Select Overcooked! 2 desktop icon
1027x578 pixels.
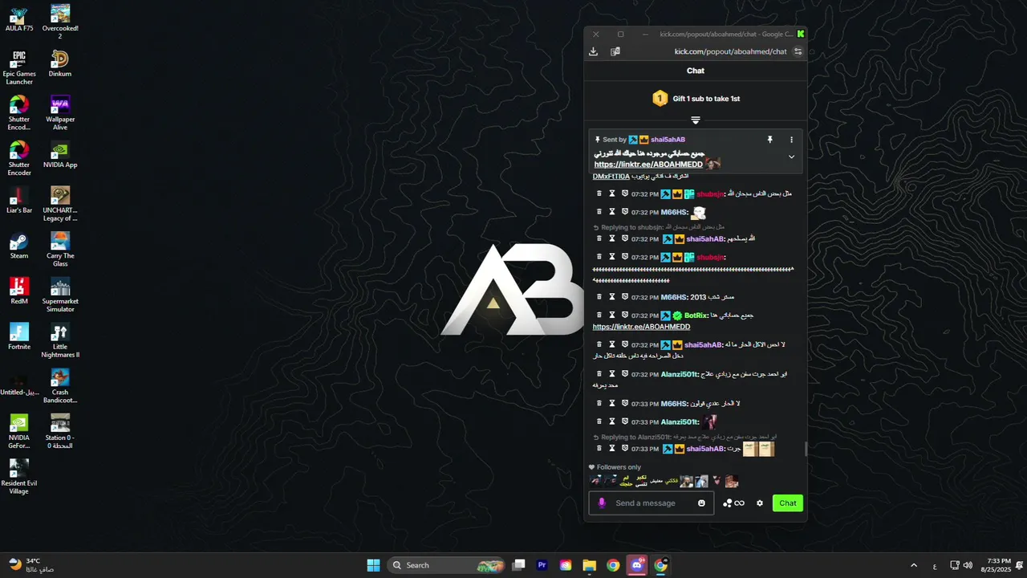[60, 22]
